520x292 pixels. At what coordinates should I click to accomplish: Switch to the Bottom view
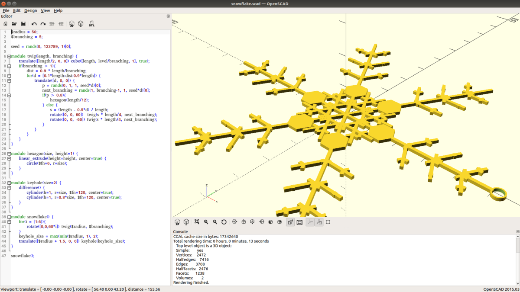252,222
